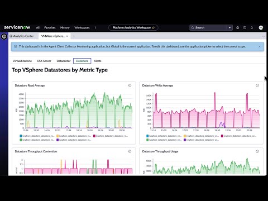This screenshot has height=201, width=268.
Task: Open the tab bar overflow ellipsis
Action: pyautogui.click(x=264, y=36)
